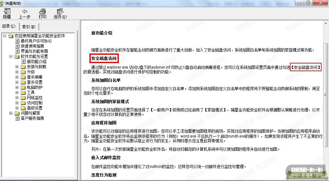Screen dimensions: 329x181
Task: Click the 访问控制 folder icon
Action: [23, 103]
